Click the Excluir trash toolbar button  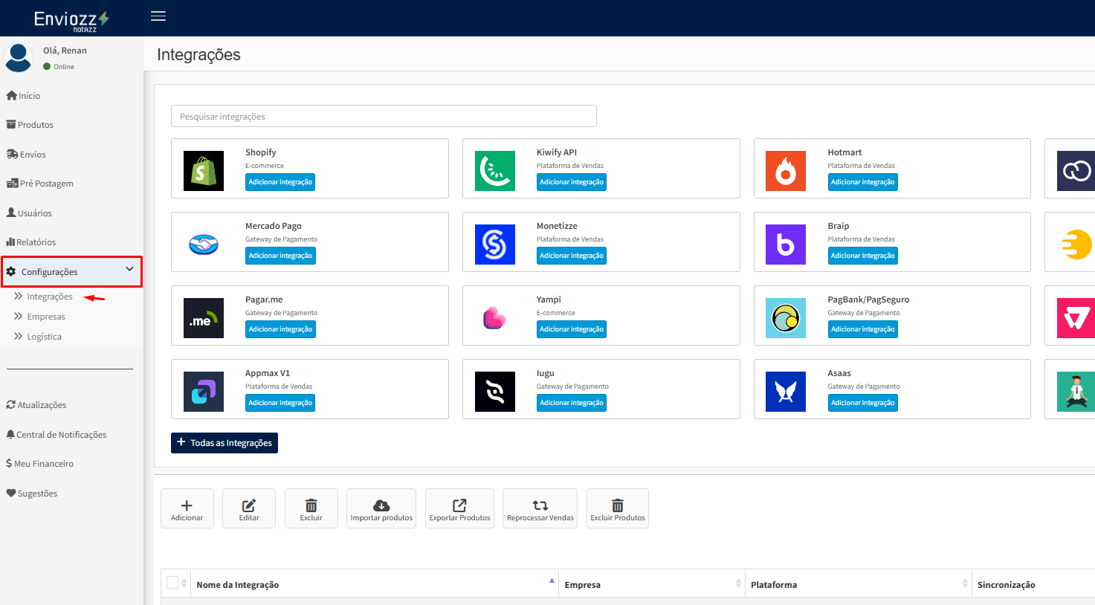311,508
